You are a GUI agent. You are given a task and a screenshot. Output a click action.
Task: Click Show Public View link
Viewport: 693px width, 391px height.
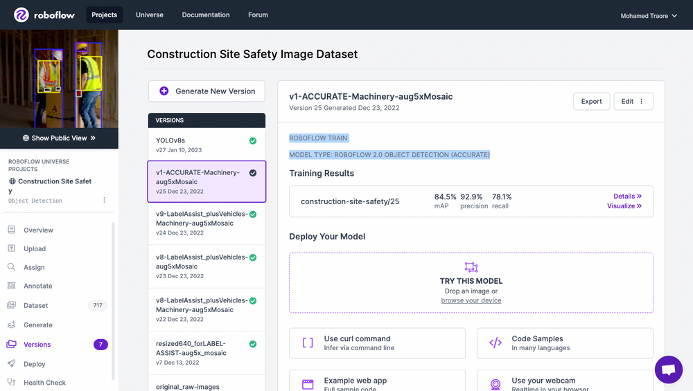[x=59, y=138]
